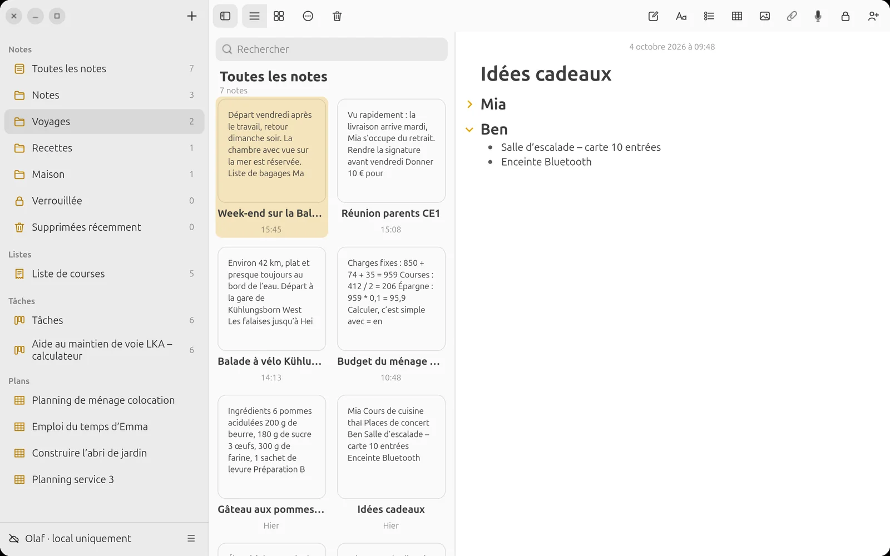The width and height of the screenshot is (890, 556).
Task: Open Supprimées récemment
Action: (104, 227)
